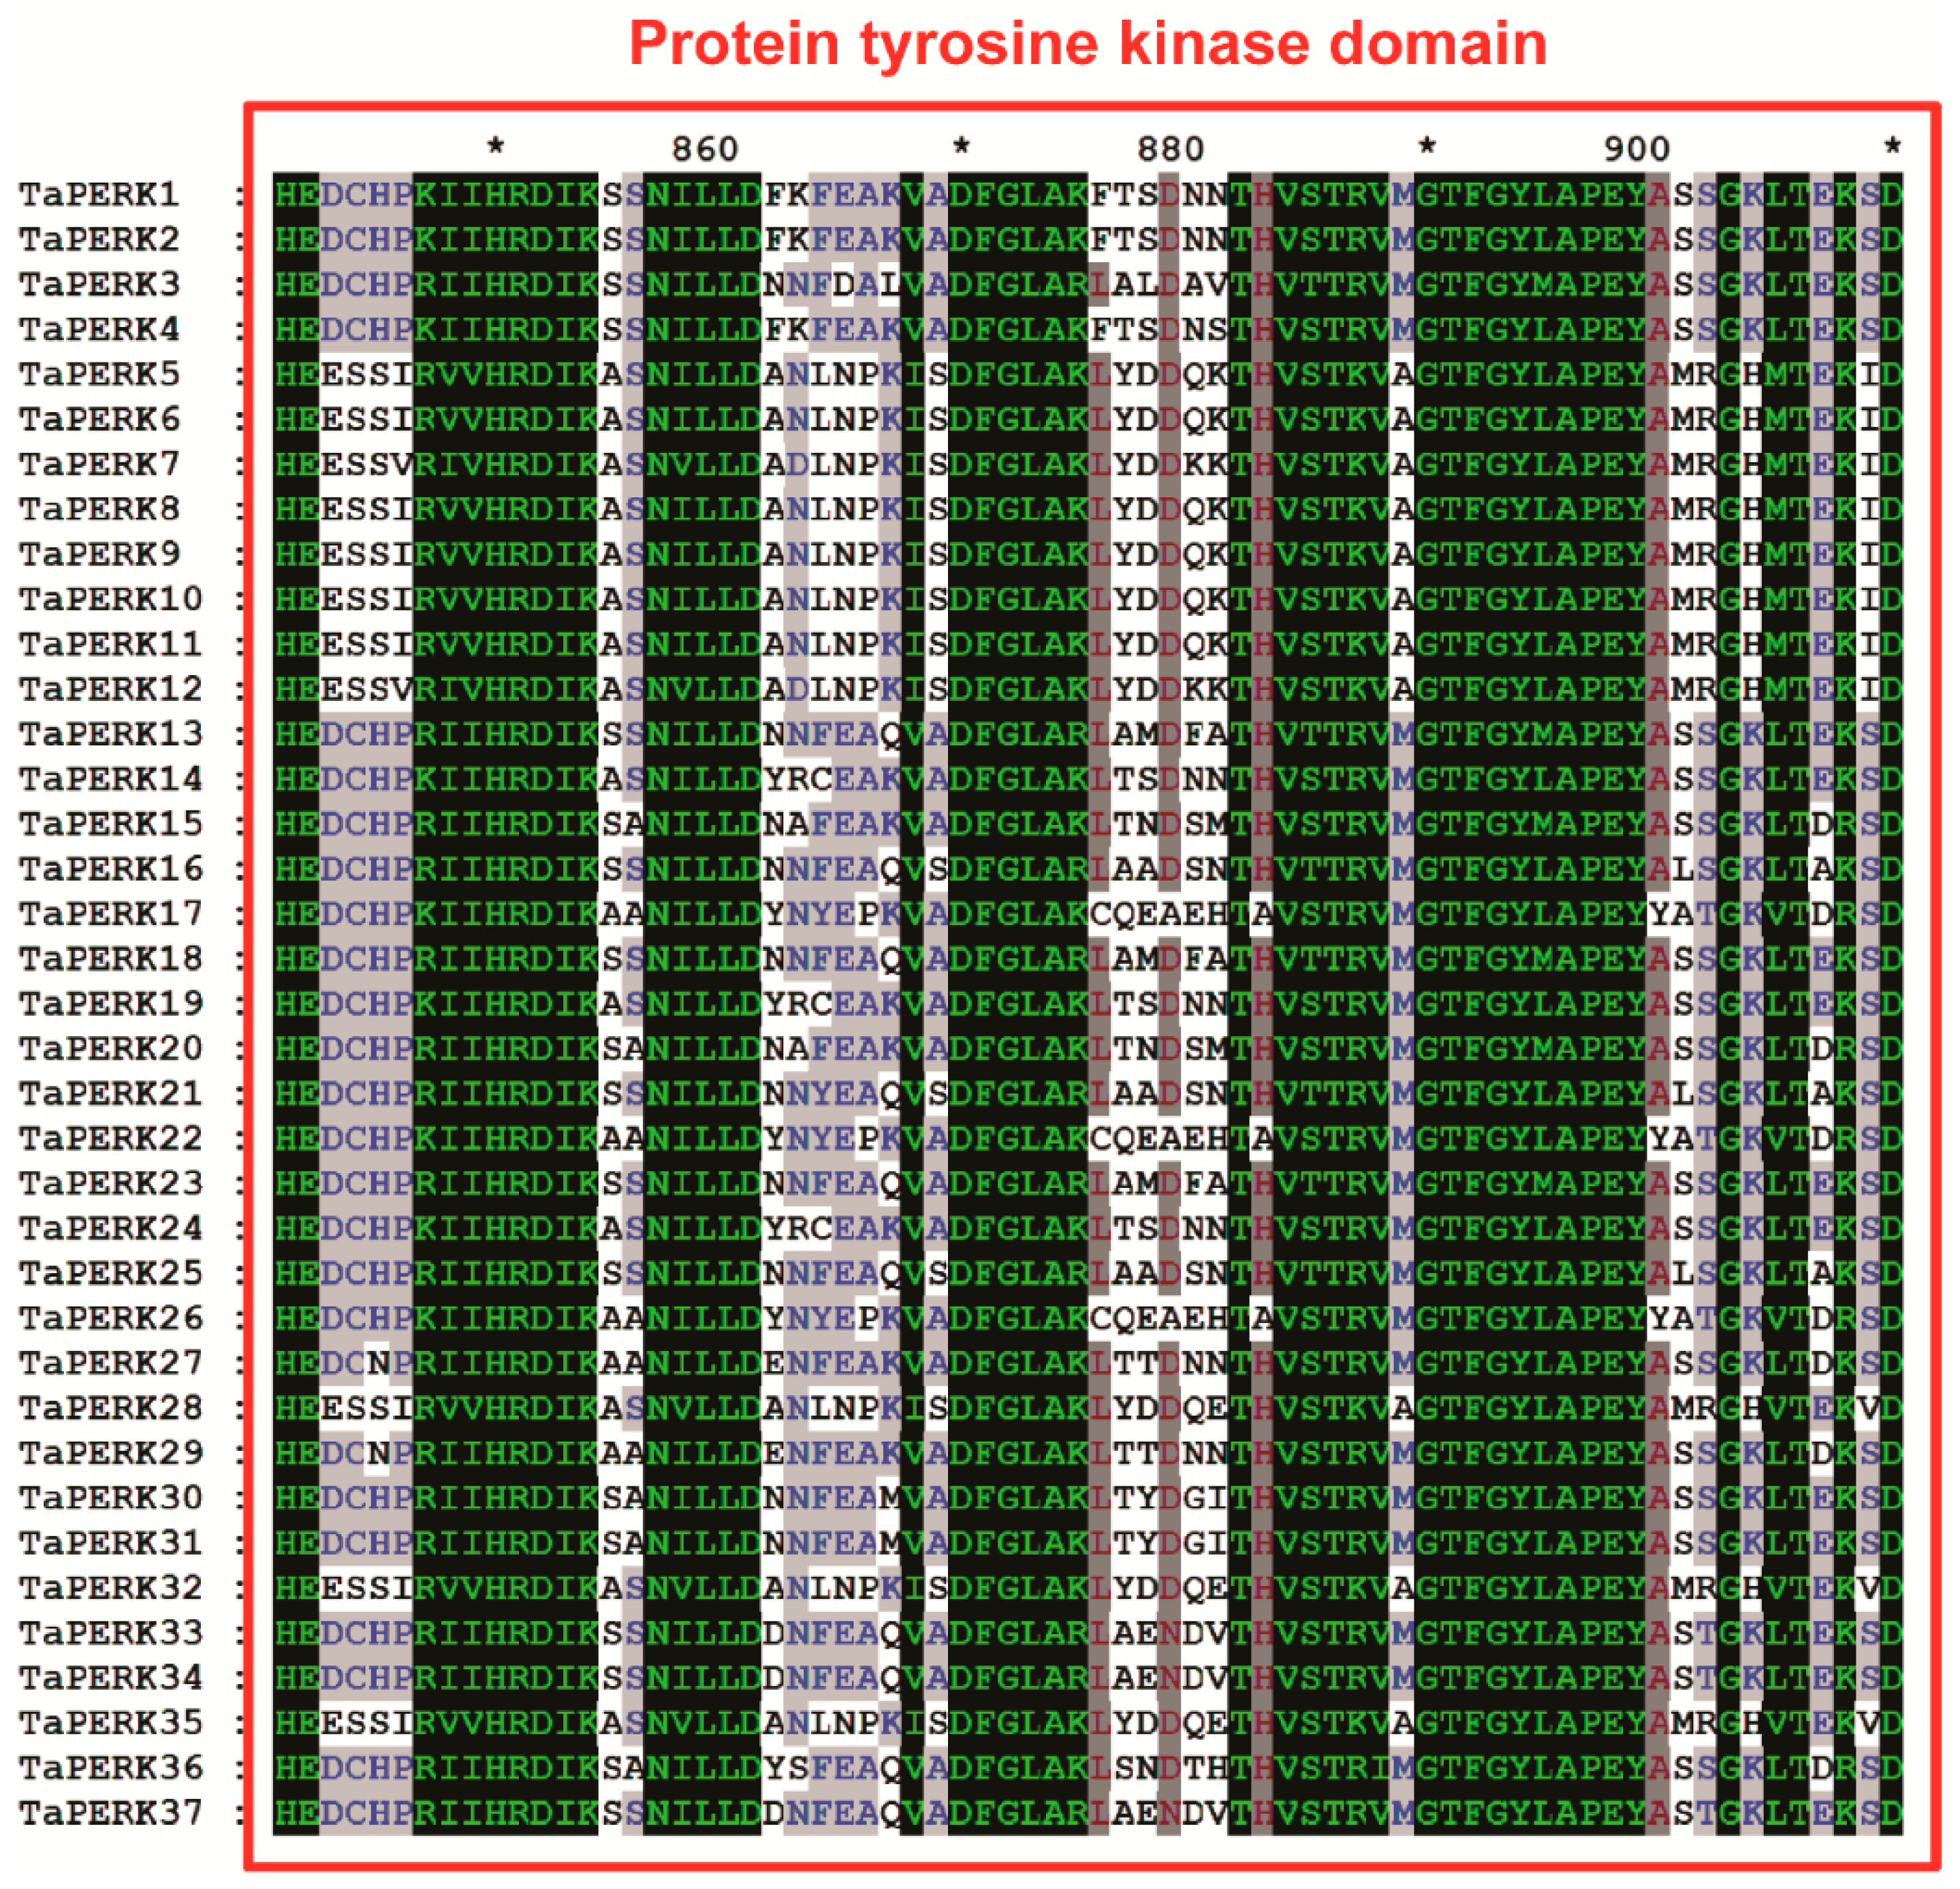Click the TaPERK10 sequence name
The width and height of the screenshot is (1960, 1889).
point(110,599)
